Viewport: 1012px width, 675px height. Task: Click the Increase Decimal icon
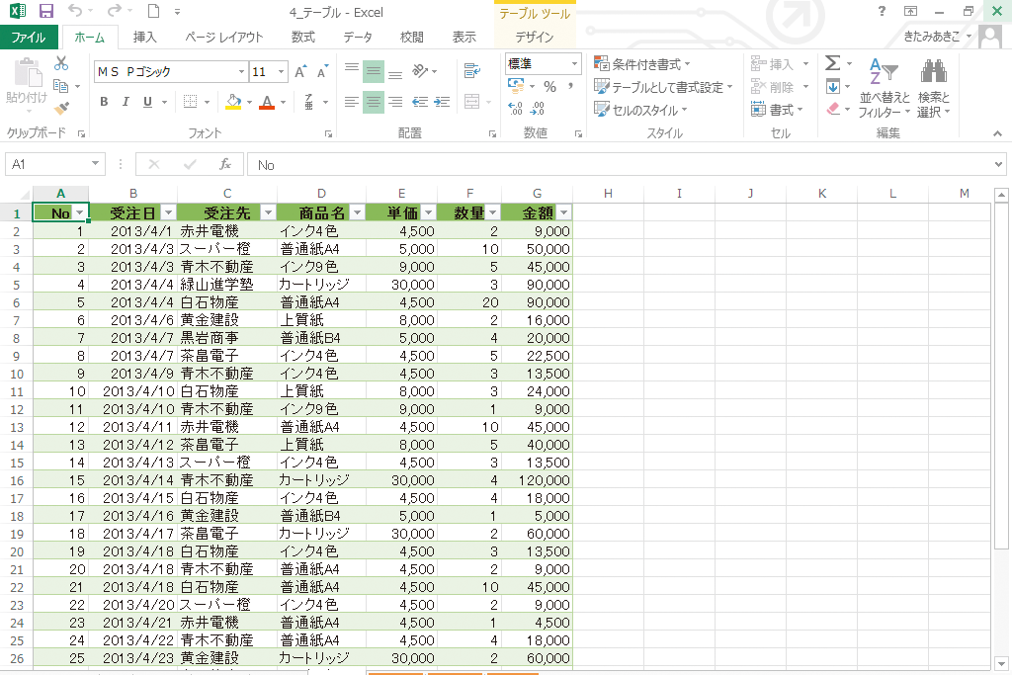point(515,109)
